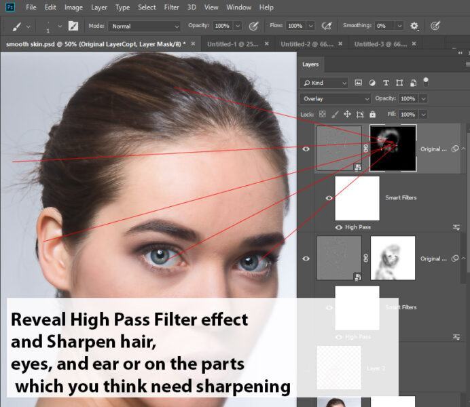
Task: Open the Brush tool preset picker
Action: (28, 26)
